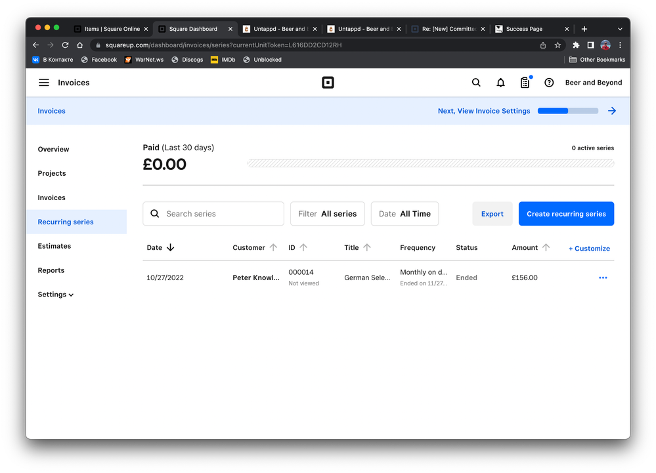The image size is (656, 473).
Task: Bookmark this page with the star icon
Action: (x=558, y=45)
